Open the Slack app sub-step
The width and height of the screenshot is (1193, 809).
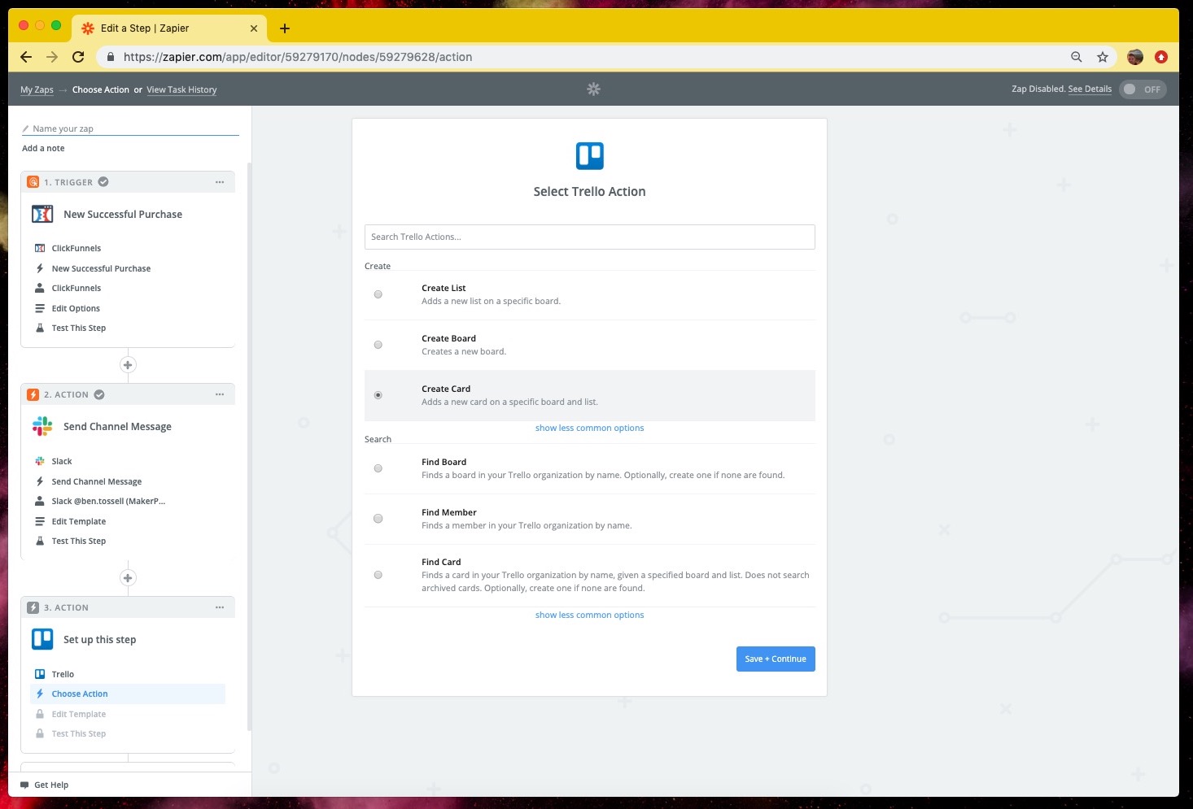coord(62,461)
